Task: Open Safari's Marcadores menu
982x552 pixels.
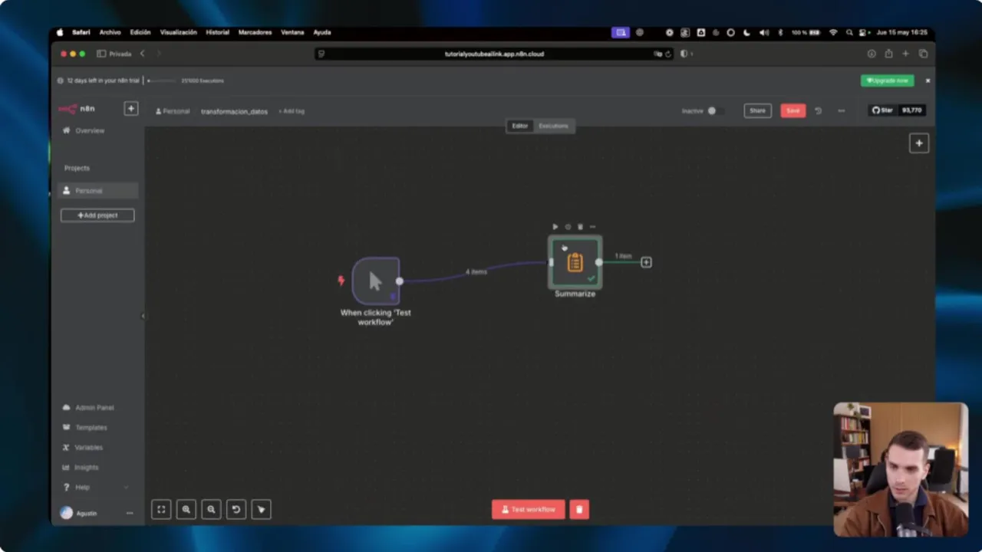Action: (255, 32)
